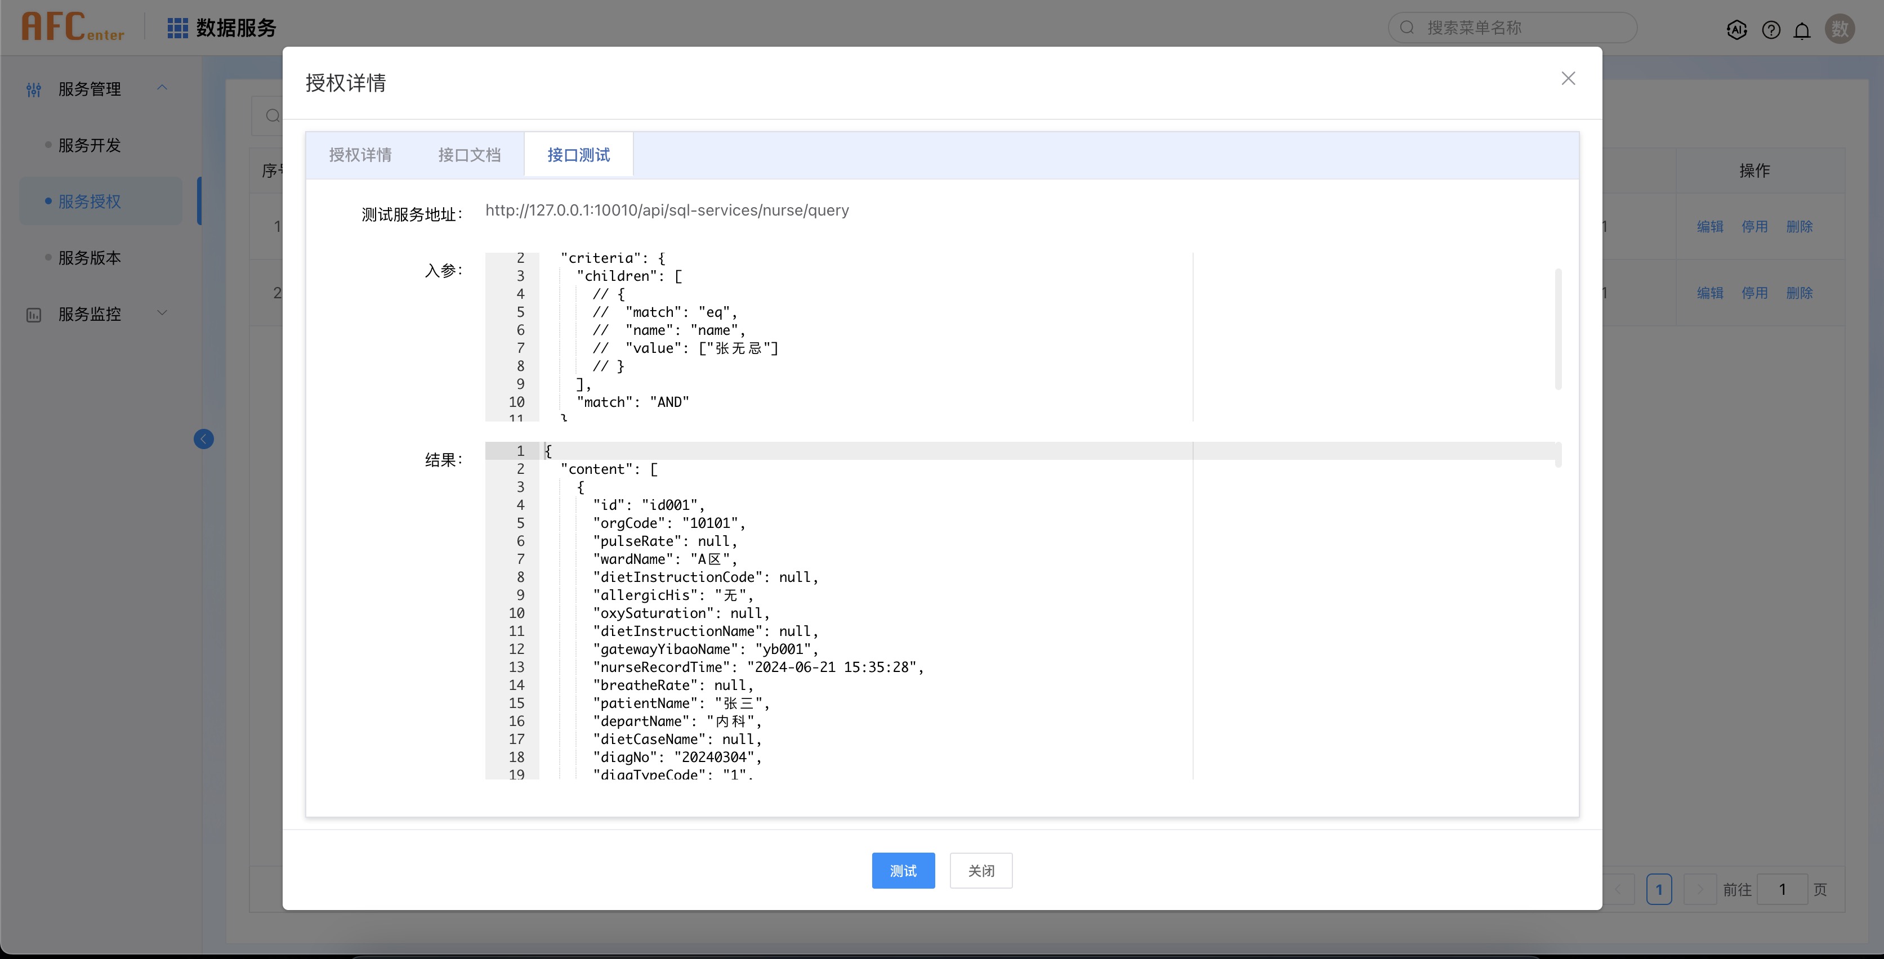Viewport: 1884px width, 959px height.
Task: Click 停用 link in second row
Action: (x=1754, y=293)
